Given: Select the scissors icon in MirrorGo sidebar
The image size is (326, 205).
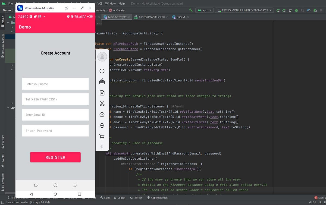Looking at the screenshot, I should (x=102, y=103).
